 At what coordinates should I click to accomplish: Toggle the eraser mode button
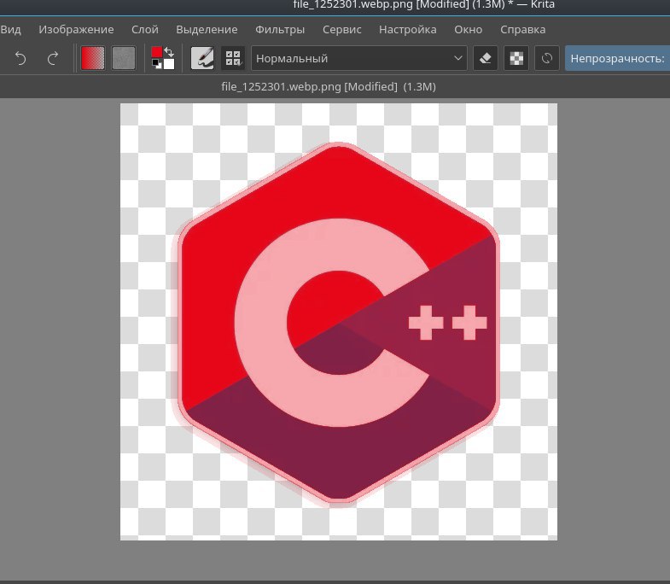tap(486, 58)
